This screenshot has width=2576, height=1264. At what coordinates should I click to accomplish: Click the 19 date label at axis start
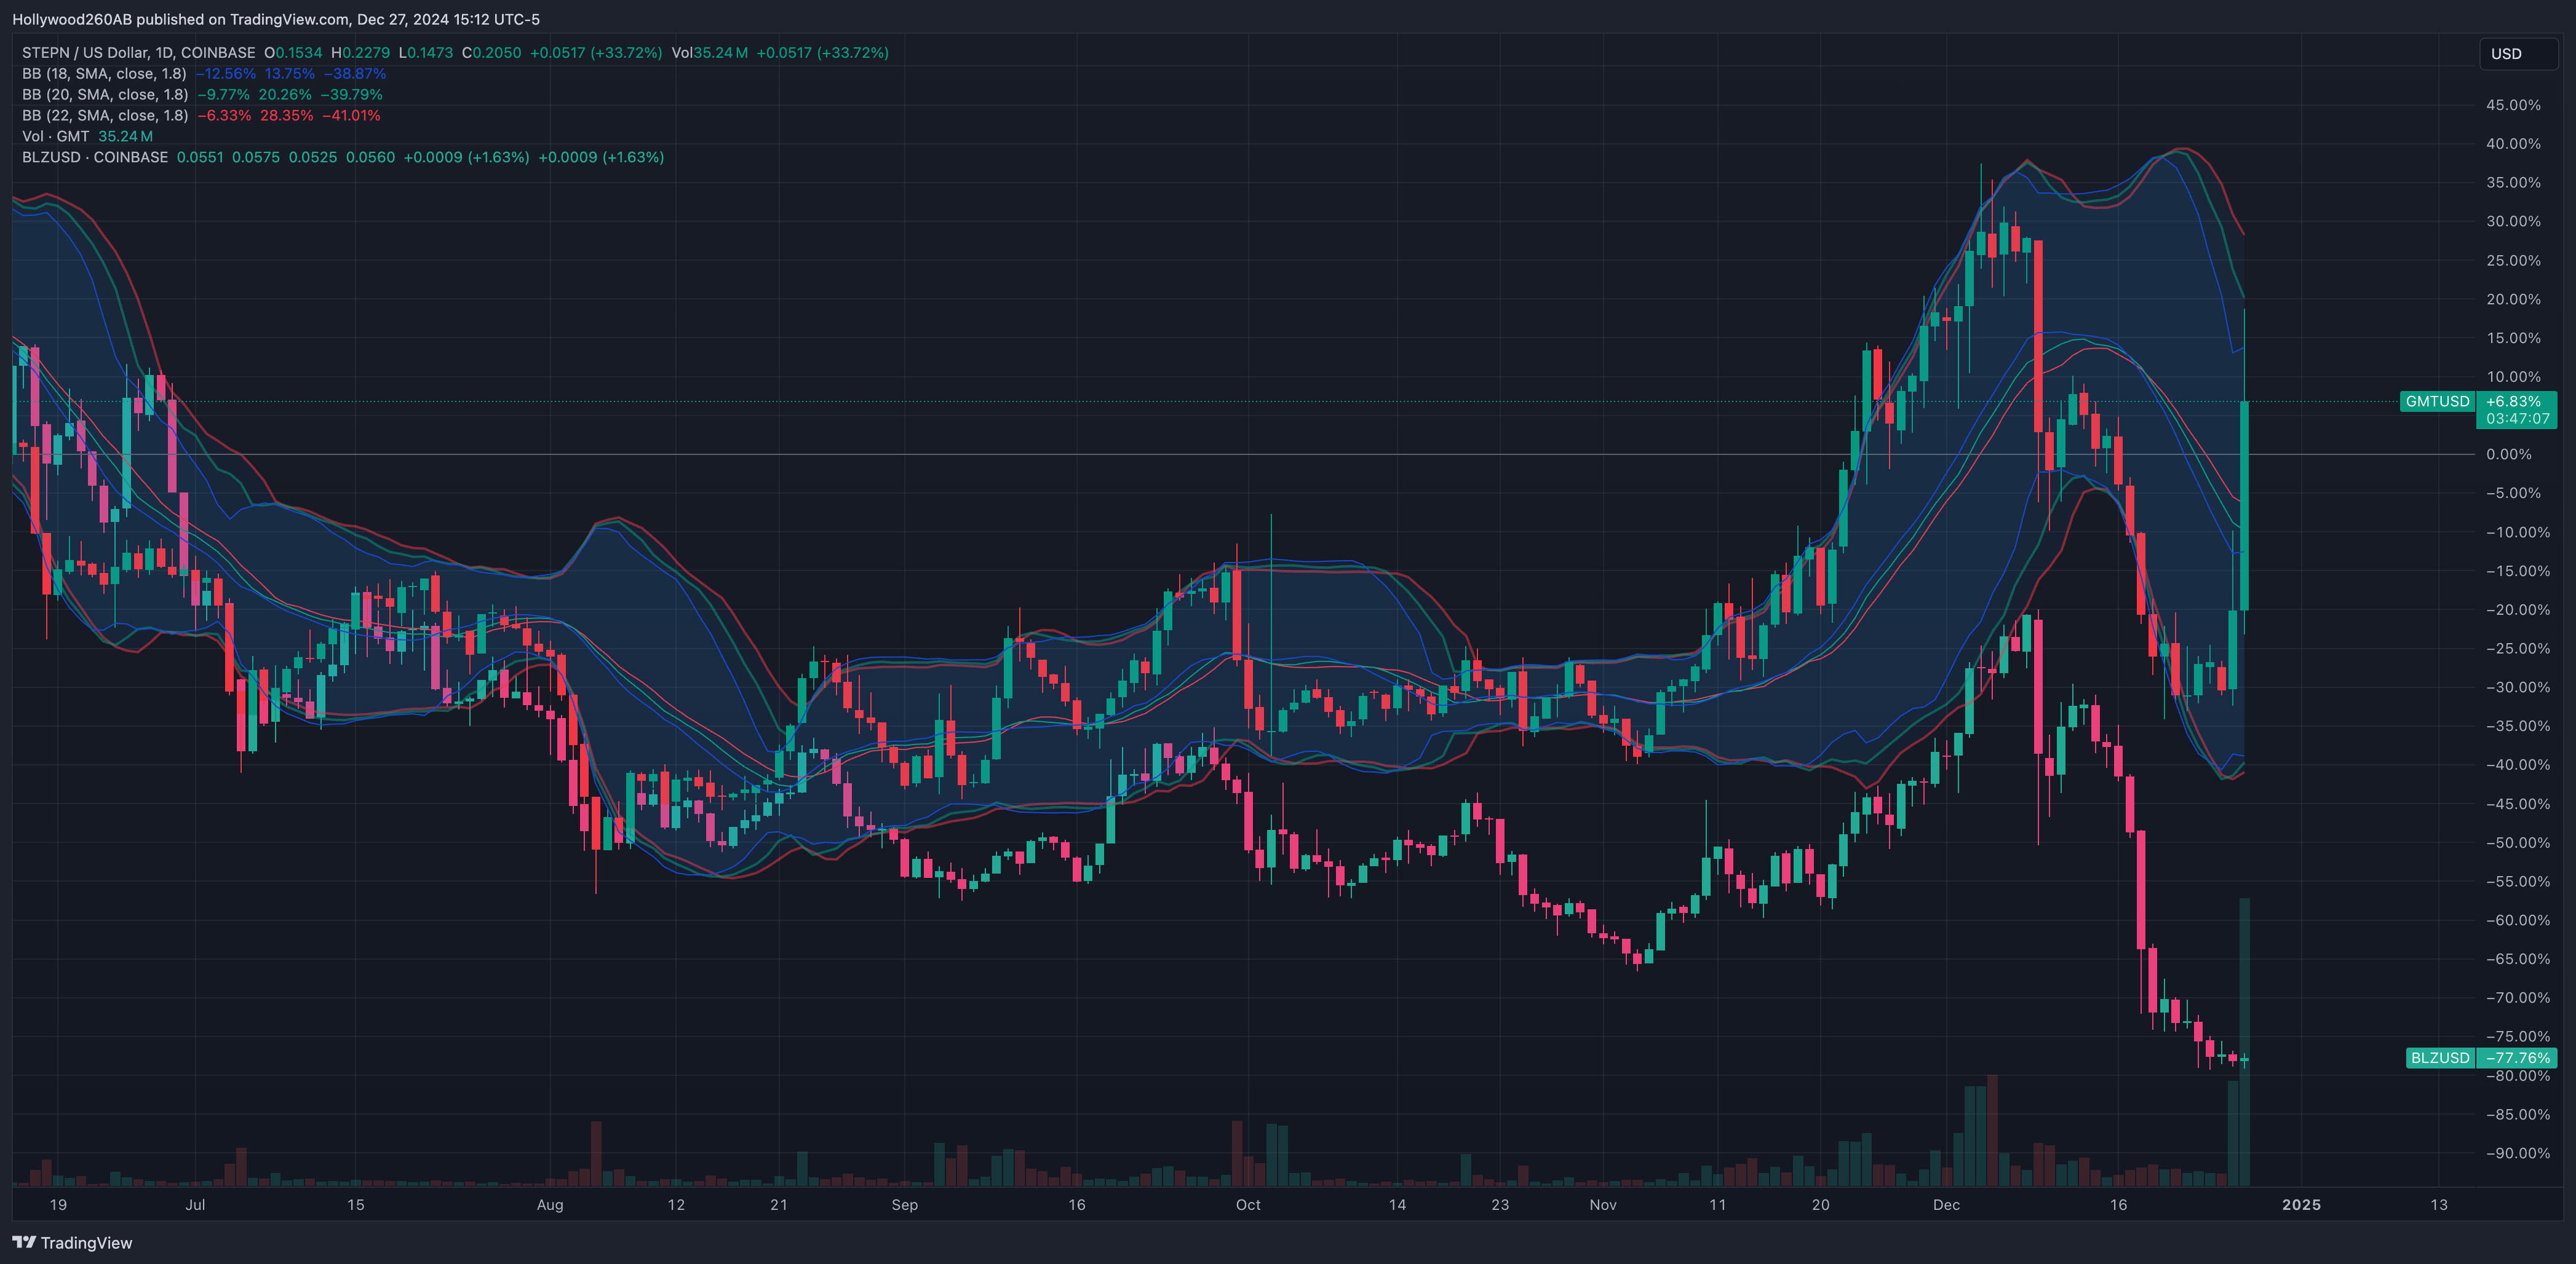click(x=58, y=1205)
